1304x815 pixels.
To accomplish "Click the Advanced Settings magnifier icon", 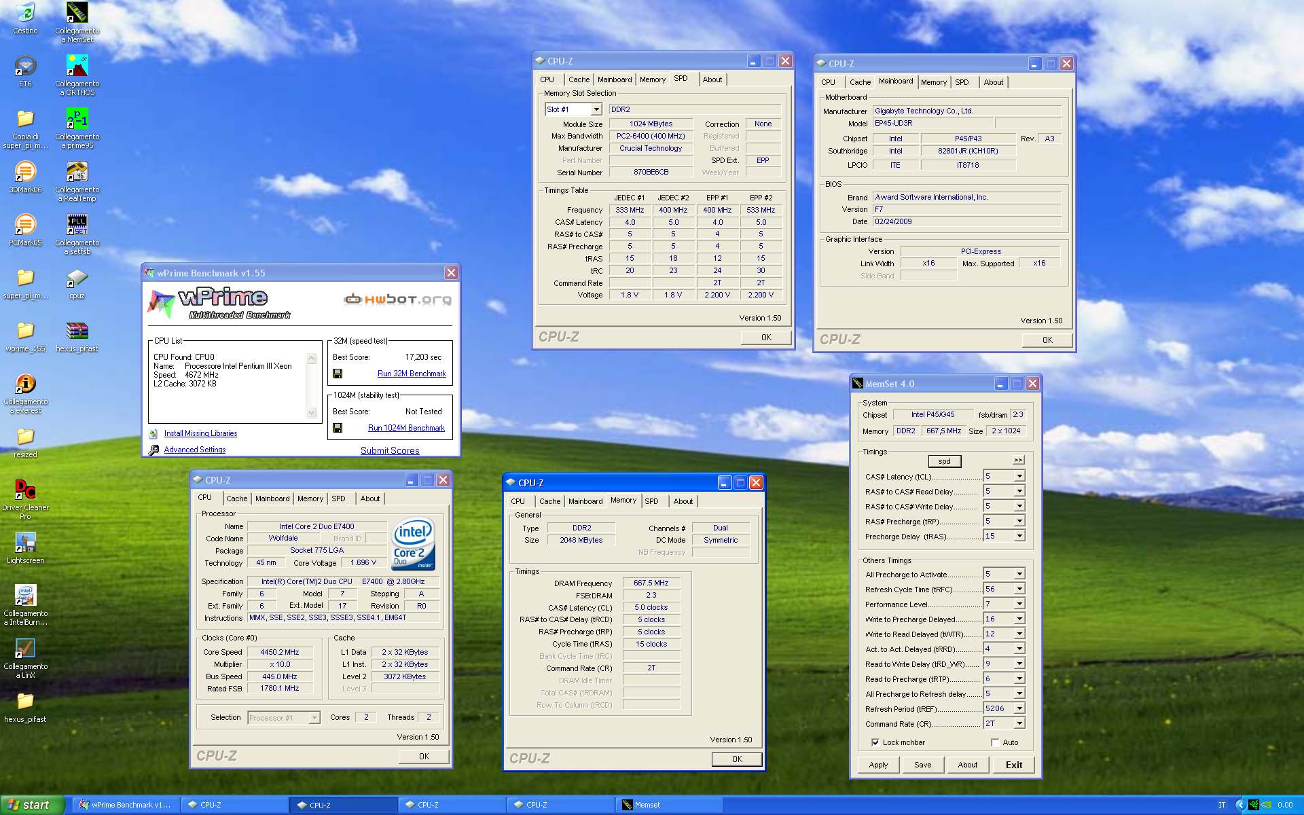I will click(153, 450).
